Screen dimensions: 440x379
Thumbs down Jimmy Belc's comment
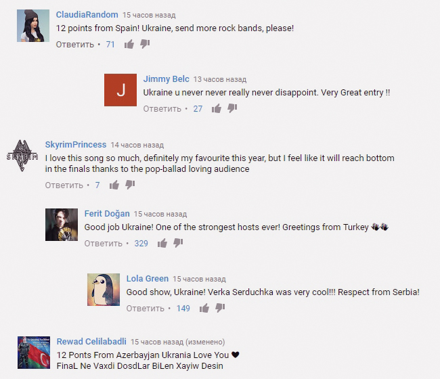[232, 108]
